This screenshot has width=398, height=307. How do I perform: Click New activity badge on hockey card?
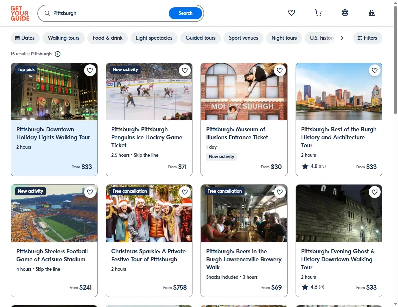(x=125, y=69)
